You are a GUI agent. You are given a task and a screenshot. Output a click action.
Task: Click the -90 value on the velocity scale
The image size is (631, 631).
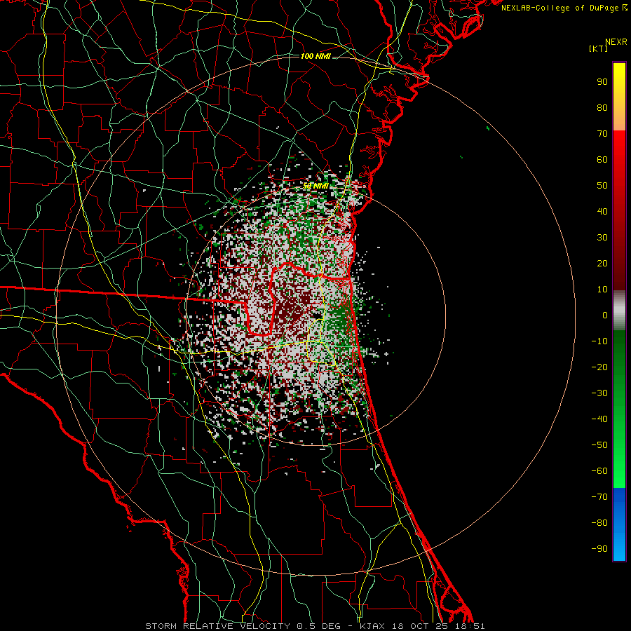click(x=599, y=549)
